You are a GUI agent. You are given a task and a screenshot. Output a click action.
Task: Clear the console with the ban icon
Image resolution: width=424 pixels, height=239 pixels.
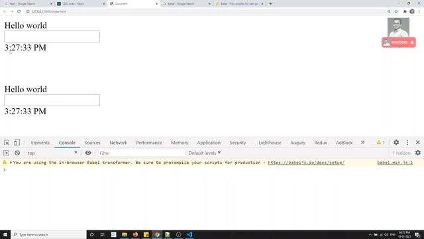17,153
